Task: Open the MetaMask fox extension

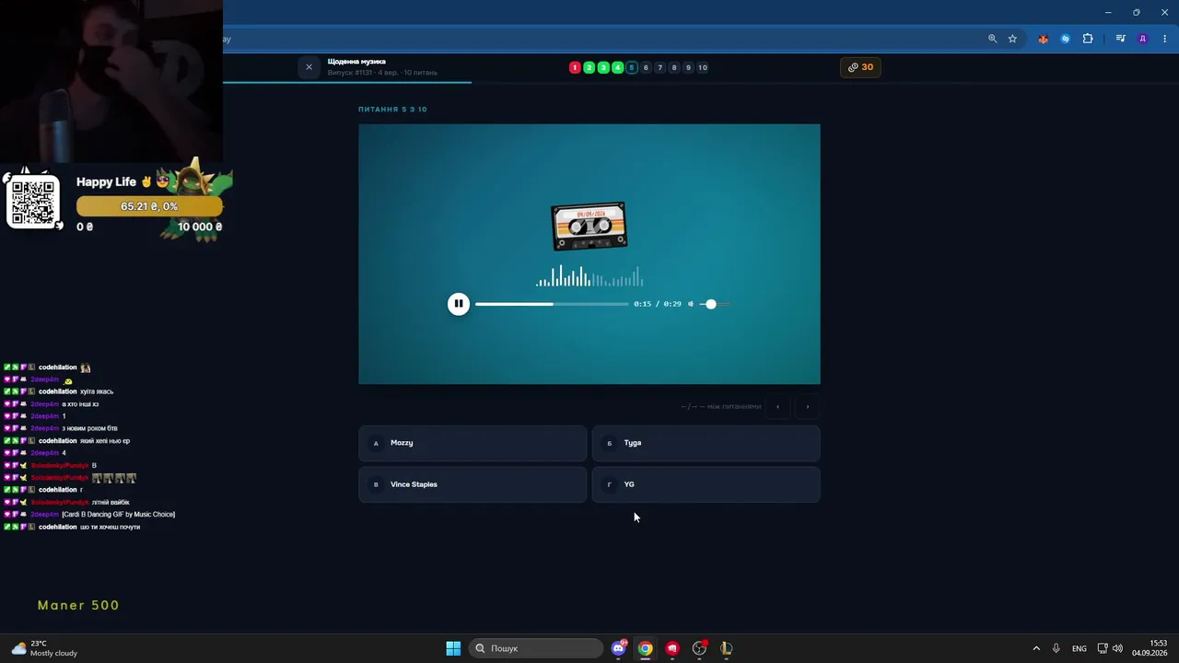Action: 1043,39
